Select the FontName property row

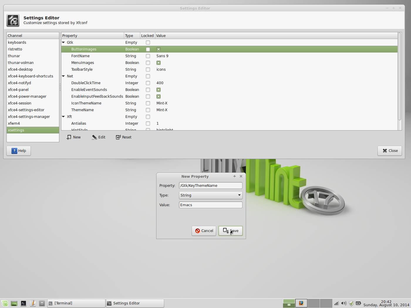229,56
